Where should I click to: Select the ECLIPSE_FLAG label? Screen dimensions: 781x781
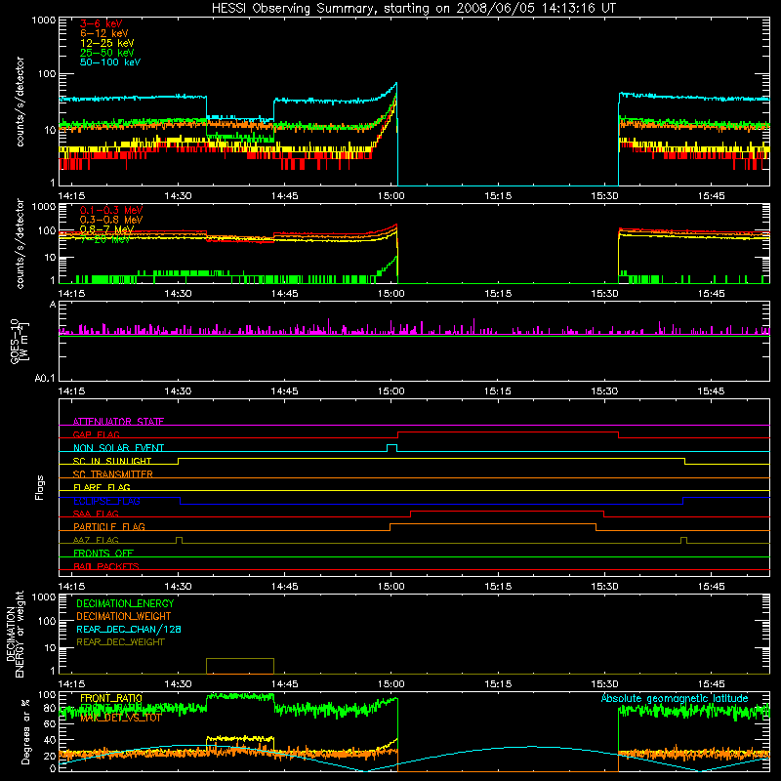click(x=106, y=501)
